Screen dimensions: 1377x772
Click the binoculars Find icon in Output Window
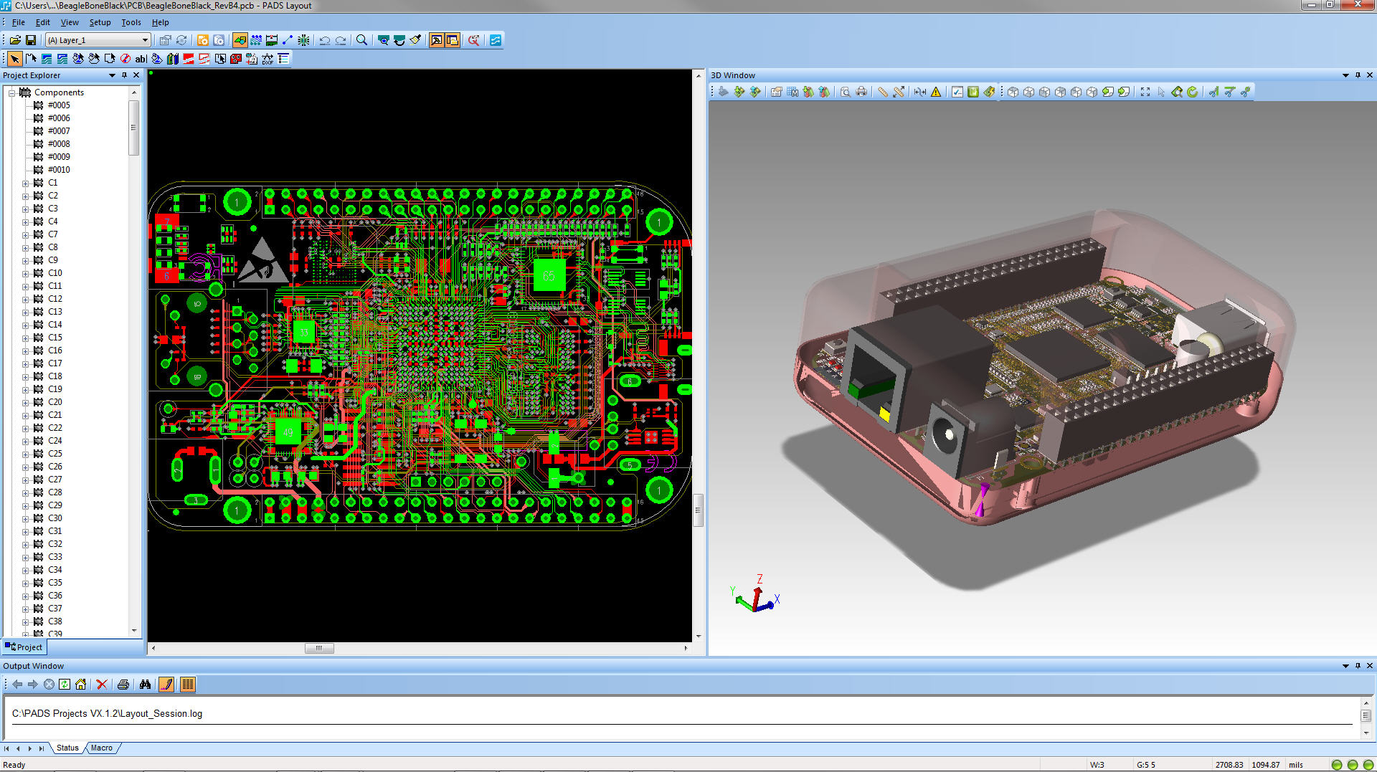tap(146, 685)
